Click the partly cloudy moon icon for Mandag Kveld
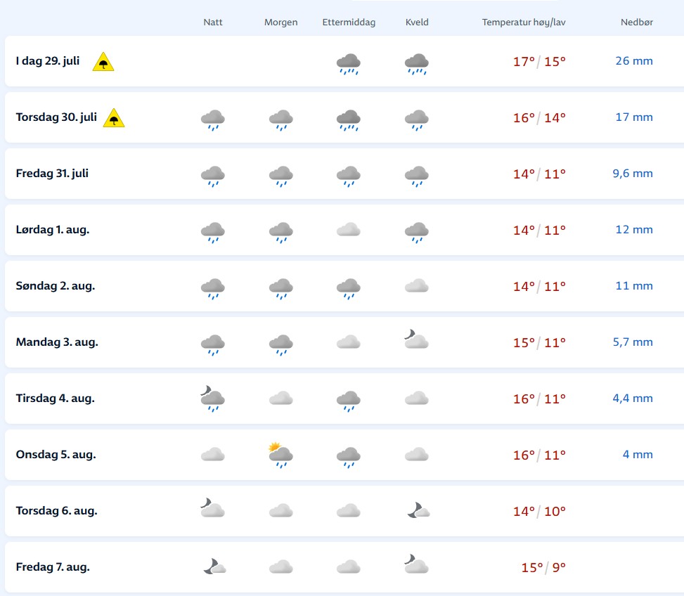The height and width of the screenshot is (596, 684). [417, 339]
